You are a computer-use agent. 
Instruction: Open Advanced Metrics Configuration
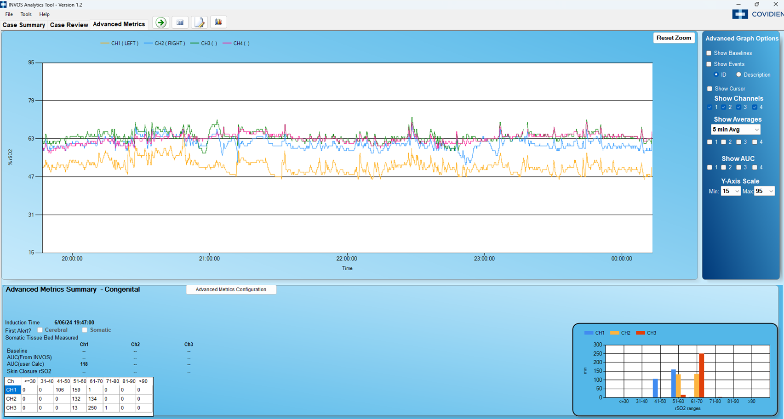pyautogui.click(x=231, y=289)
